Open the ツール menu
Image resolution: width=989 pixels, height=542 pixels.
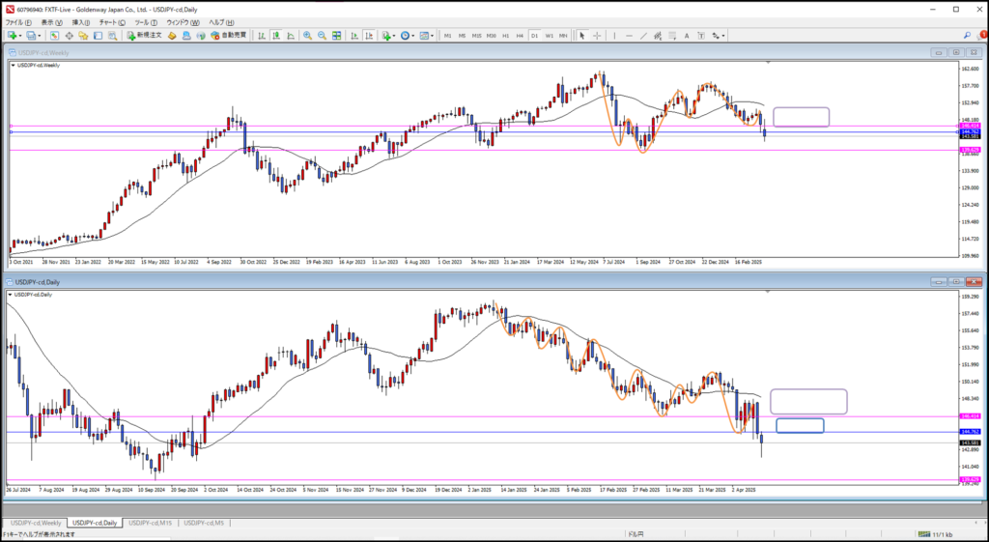[x=146, y=23]
